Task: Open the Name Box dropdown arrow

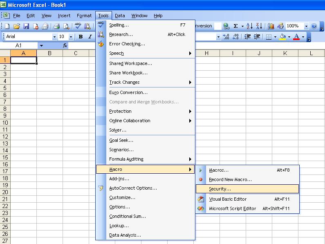Action: pos(41,46)
